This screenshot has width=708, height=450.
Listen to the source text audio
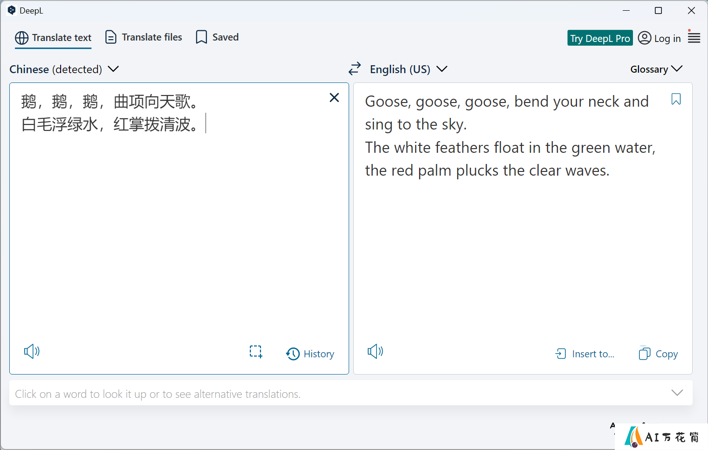32,351
